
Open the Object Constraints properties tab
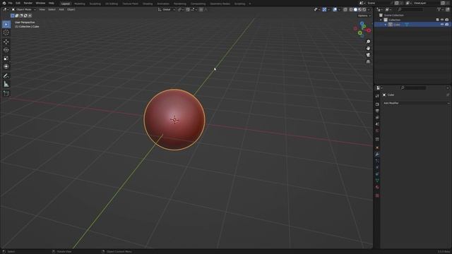click(377, 174)
